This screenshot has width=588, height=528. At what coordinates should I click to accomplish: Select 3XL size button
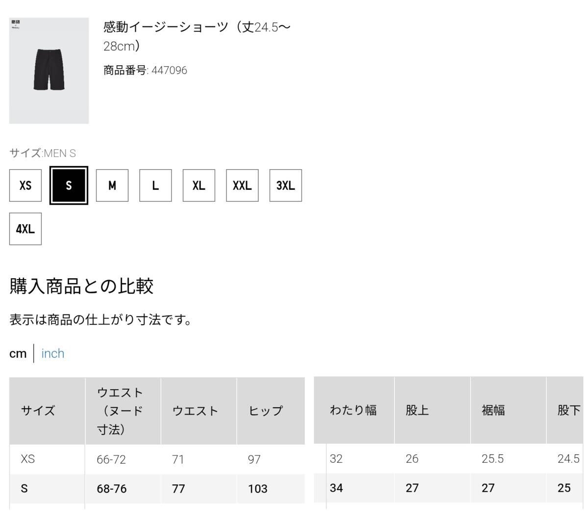pos(286,185)
